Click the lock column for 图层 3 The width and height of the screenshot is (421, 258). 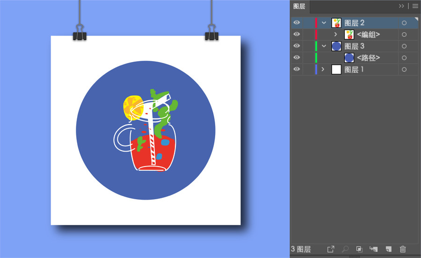point(308,46)
